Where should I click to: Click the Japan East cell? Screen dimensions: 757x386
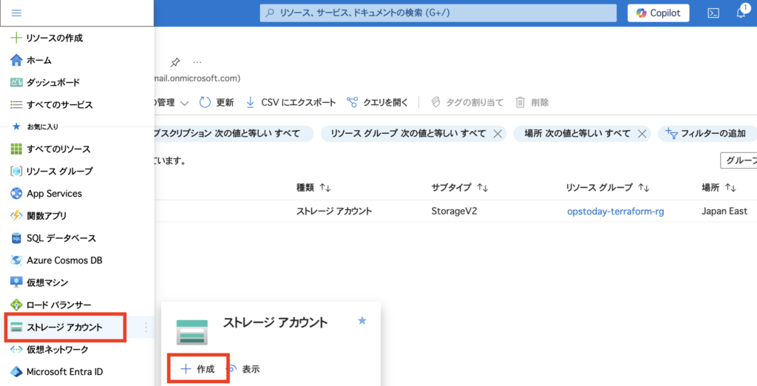[724, 211]
